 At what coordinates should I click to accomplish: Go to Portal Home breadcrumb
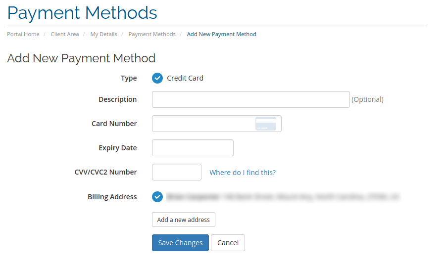(x=23, y=34)
